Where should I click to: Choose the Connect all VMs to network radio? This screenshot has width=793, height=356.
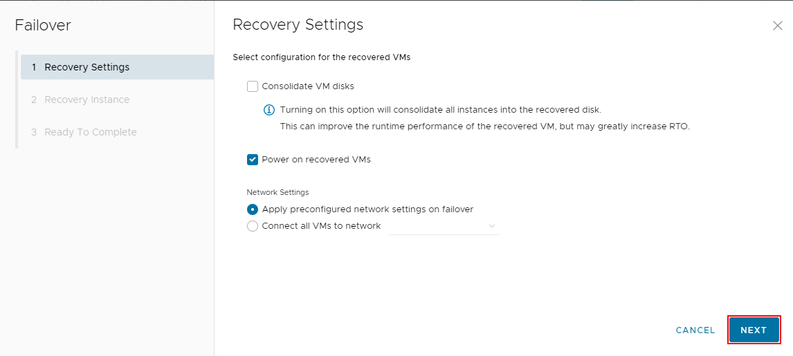click(x=253, y=226)
